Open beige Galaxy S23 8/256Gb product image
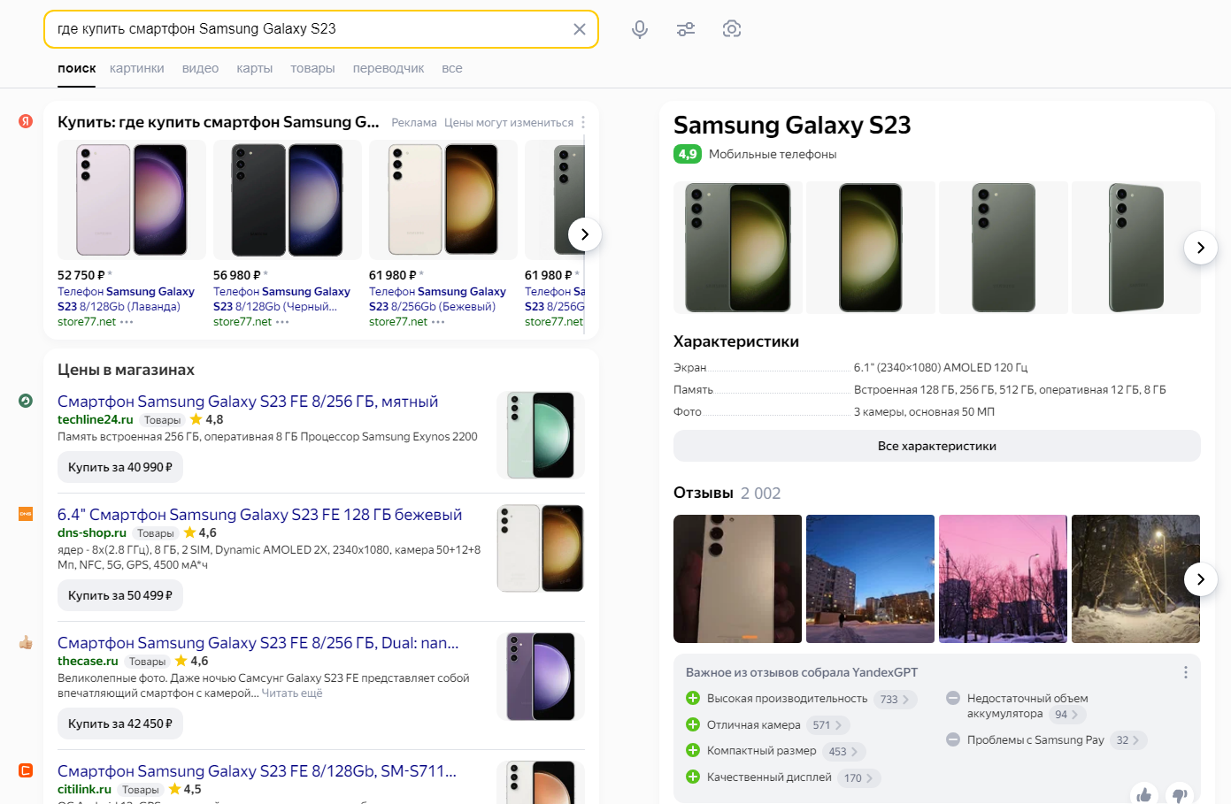This screenshot has height=804, width=1231. point(443,200)
